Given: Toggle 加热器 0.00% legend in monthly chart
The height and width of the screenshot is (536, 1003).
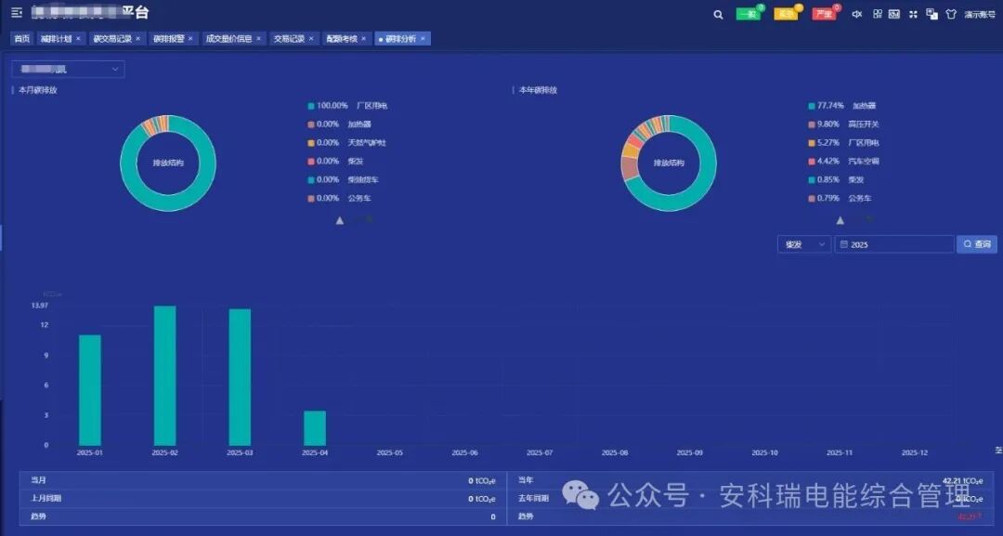Looking at the screenshot, I should [x=340, y=124].
